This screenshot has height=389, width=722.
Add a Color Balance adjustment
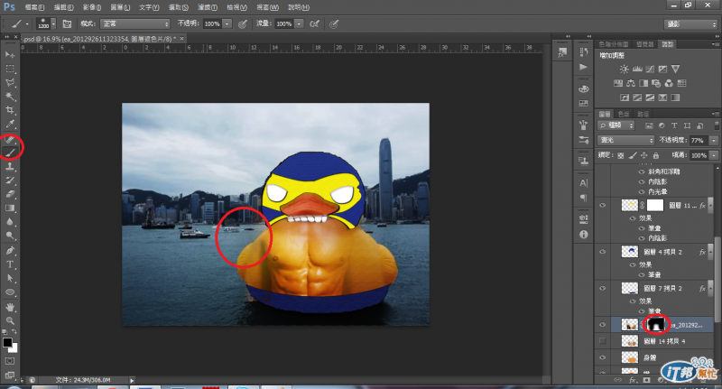click(631, 83)
